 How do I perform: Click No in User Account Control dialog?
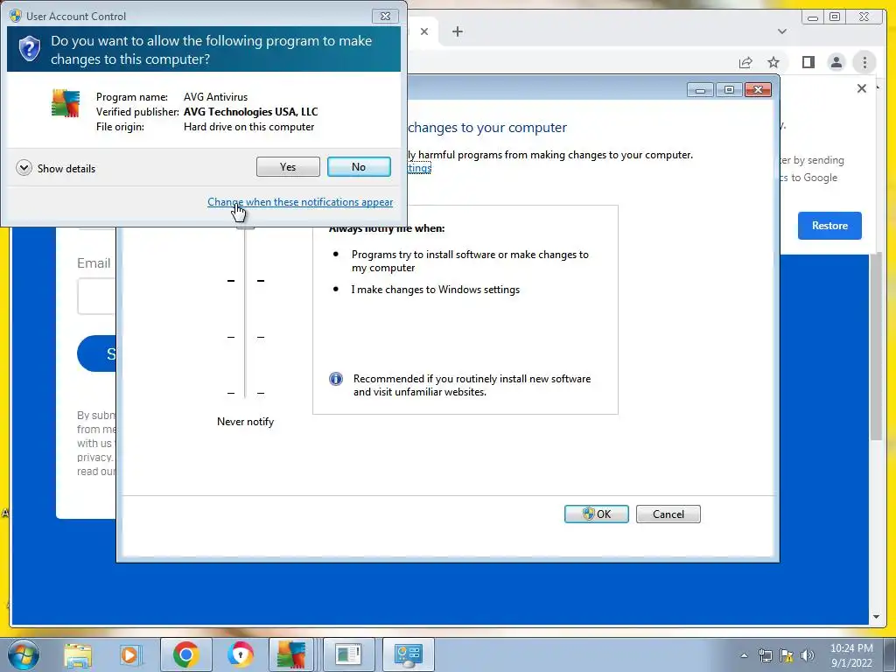359,167
